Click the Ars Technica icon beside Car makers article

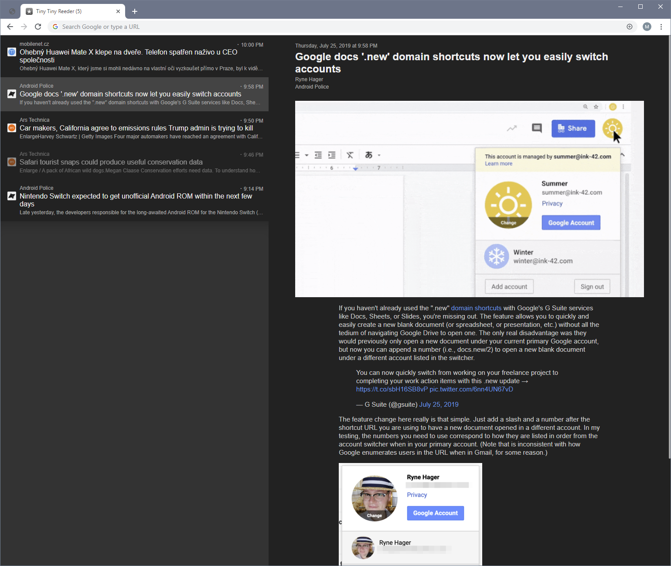click(12, 128)
